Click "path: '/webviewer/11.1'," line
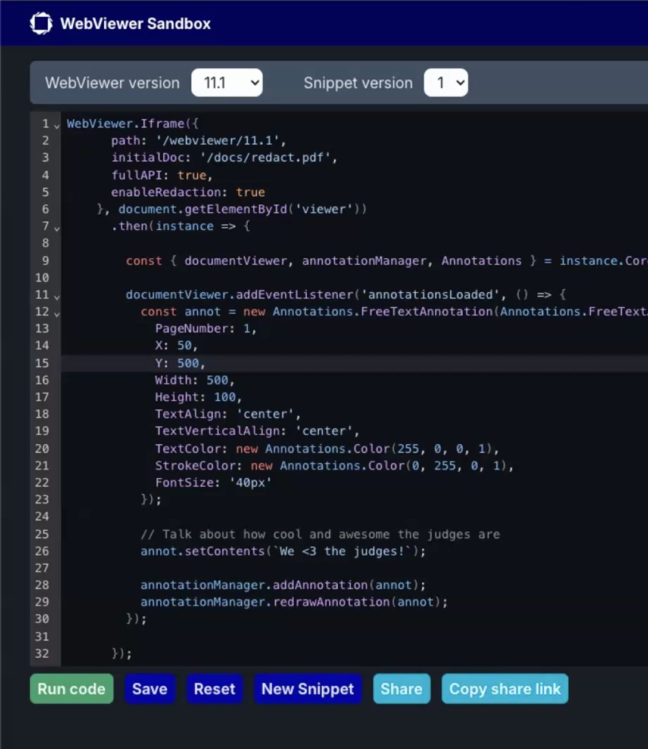Screen dimensions: 648x749 (199, 141)
